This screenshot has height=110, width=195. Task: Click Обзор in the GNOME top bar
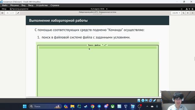pos(4,9)
